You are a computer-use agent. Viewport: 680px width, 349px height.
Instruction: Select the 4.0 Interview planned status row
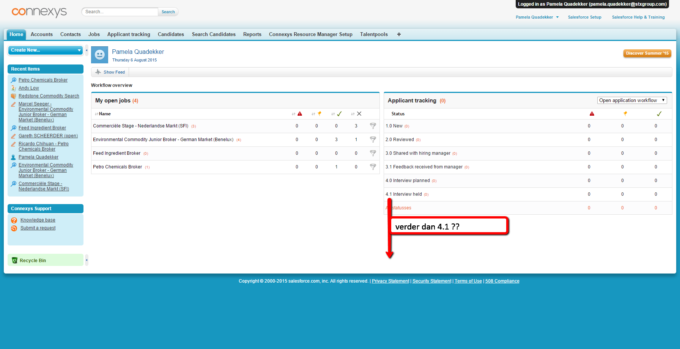[x=528, y=181]
